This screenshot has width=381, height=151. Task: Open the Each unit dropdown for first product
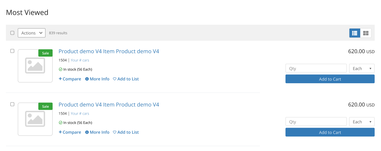click(362, 68)
